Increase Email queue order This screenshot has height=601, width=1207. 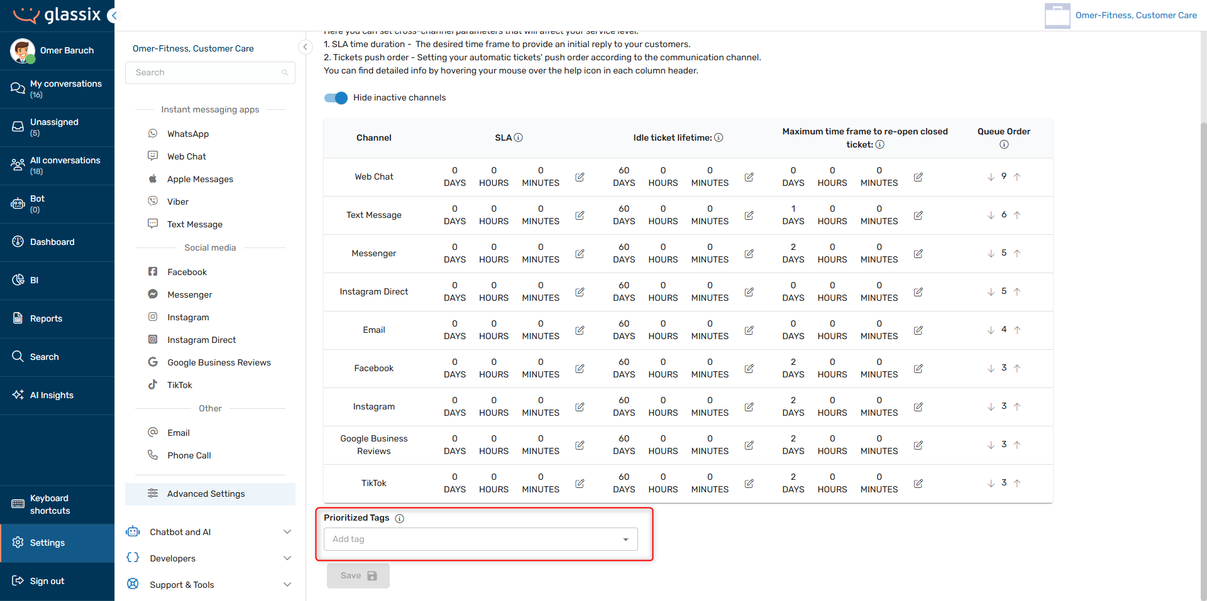click(1017, 330)
